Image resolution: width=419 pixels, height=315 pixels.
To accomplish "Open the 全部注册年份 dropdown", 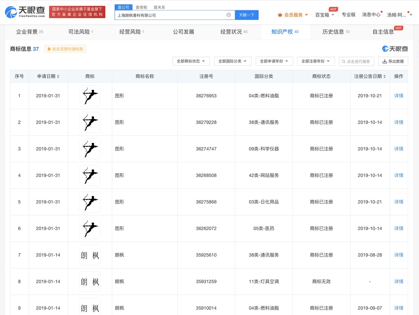I will [316, 61].
